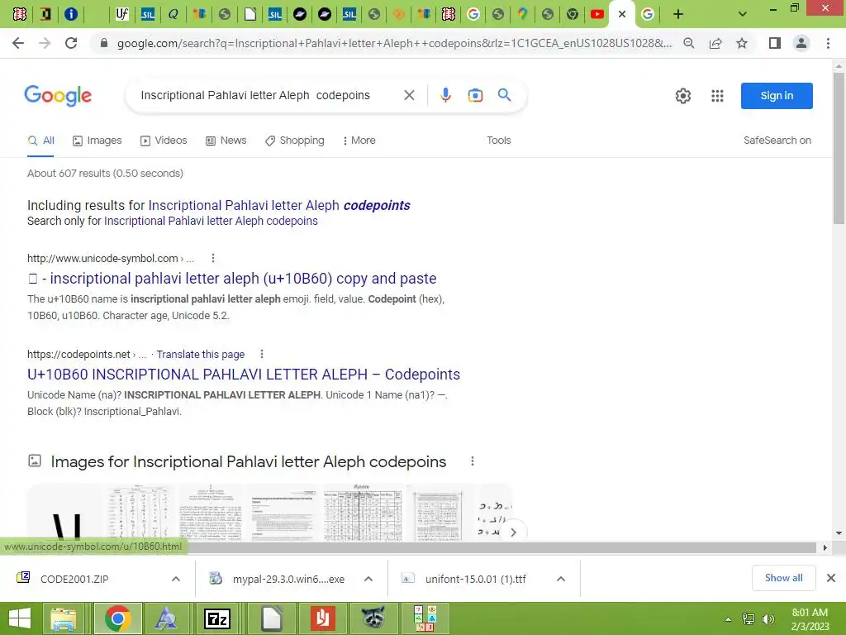Screen dimensions: 846x635
Task: Clear the Google search box
Action: tap(409, 96)
